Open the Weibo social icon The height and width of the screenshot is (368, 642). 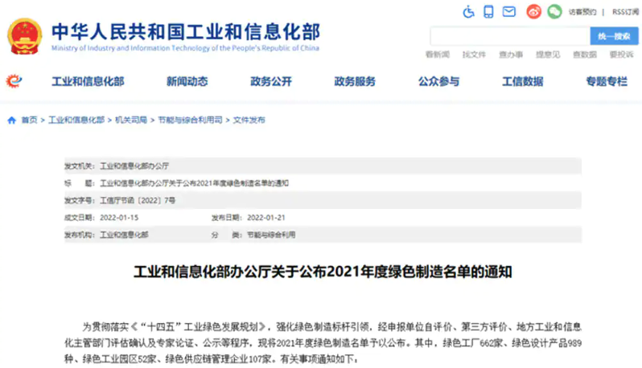(x=534, y=12)
